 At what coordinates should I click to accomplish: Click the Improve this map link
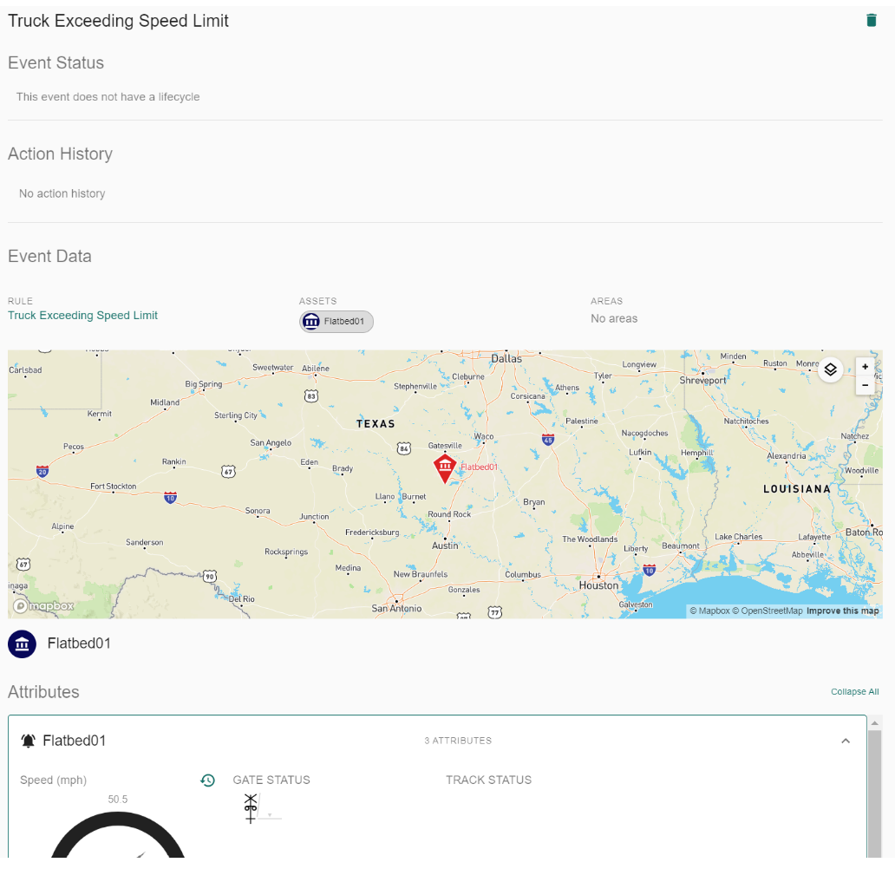tap(842, 611)
